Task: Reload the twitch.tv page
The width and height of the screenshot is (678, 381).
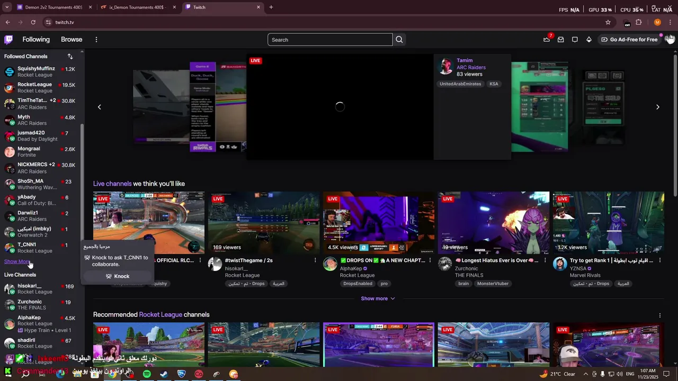Action: 33,22
